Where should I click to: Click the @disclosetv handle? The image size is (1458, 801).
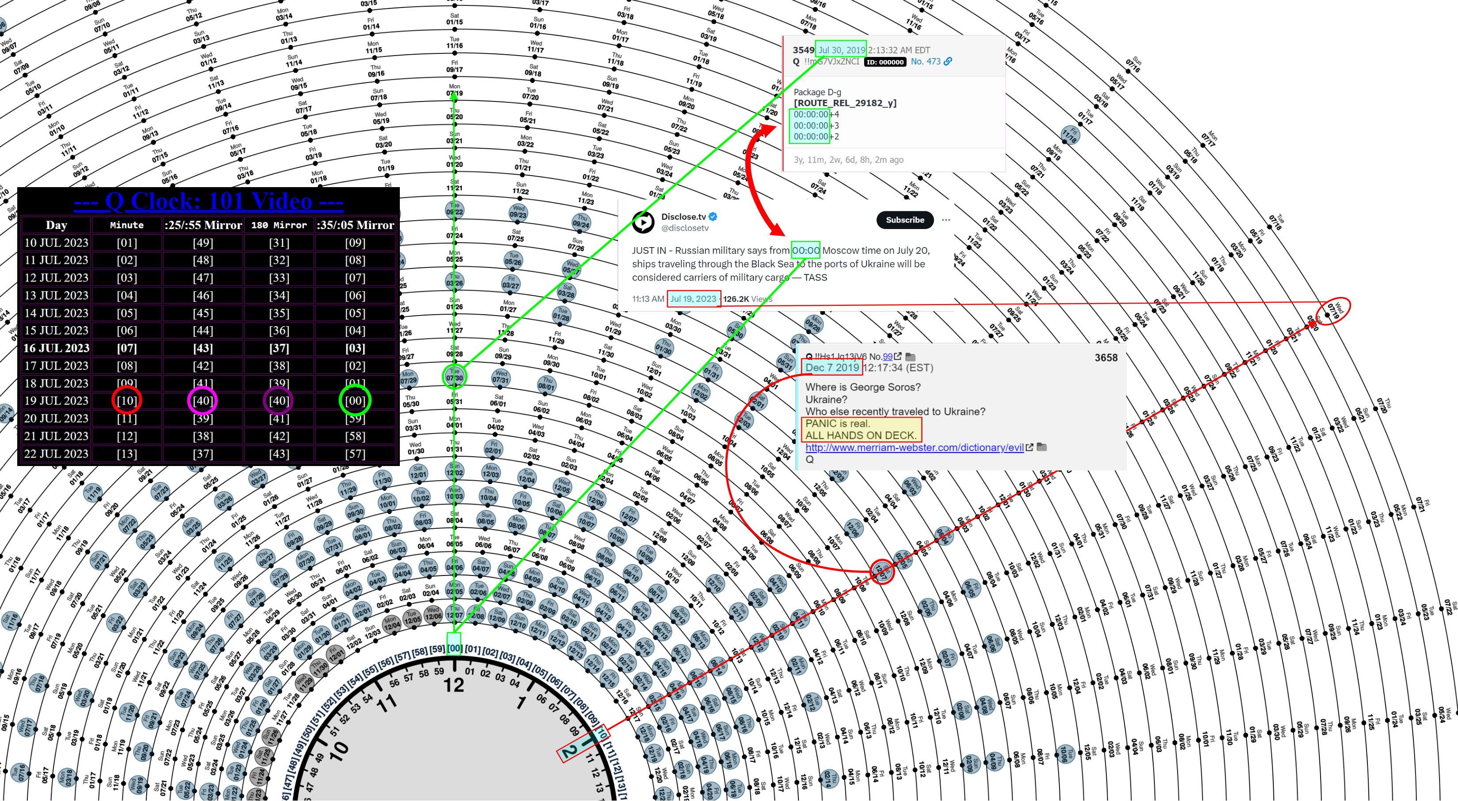[685, 228]
